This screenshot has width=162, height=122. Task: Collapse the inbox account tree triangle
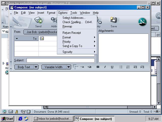pos(4,31)
